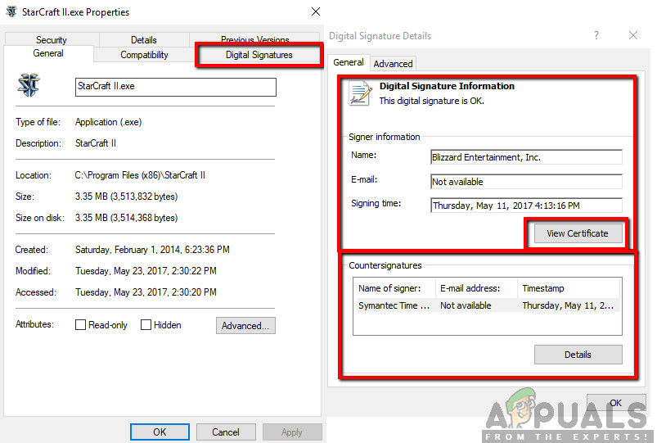Click the Application (.exe) file type text
The width and height of the screenshot is (657, 443).
point(109,122)
